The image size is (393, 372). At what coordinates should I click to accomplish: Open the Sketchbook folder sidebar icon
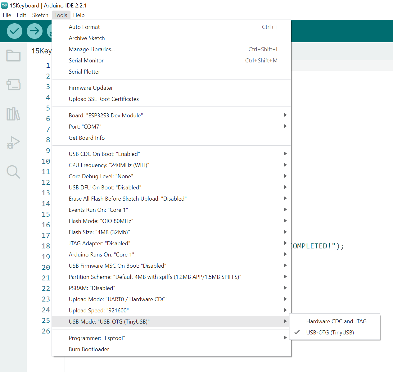click(13, 56)
